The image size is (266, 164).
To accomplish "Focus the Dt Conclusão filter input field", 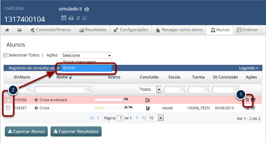I will pos(223,89).
